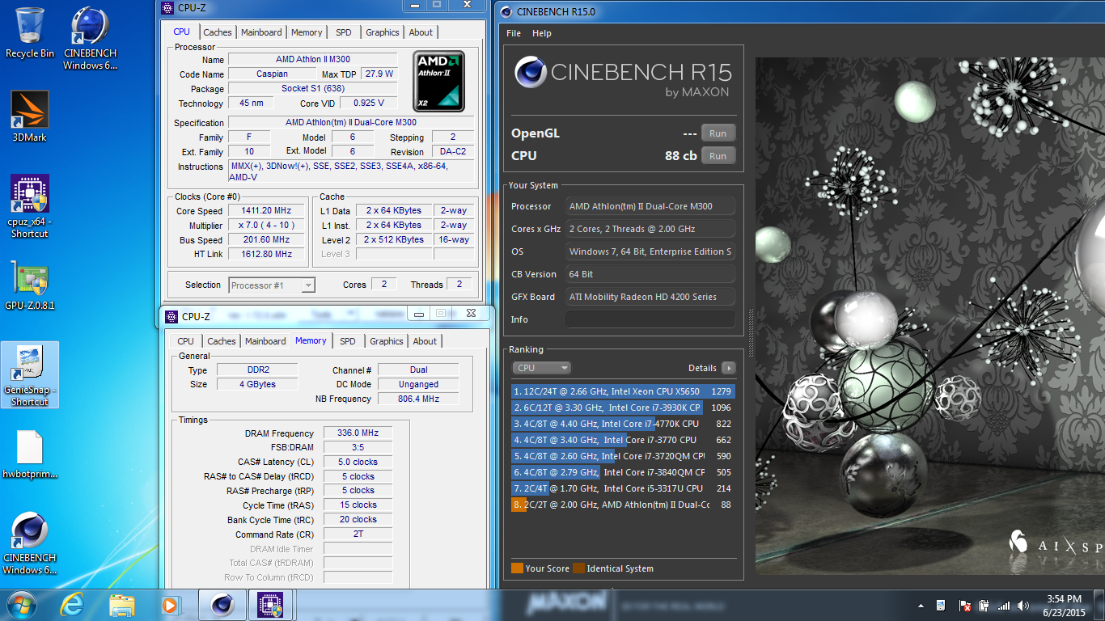
Task: Click the CPU-Z title bar icon of top window
Action: click(167, 8)
